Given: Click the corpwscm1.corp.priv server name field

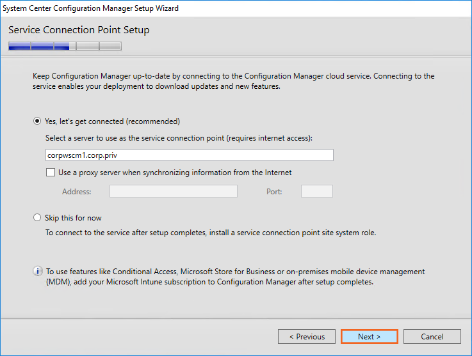Looking at the screenshot, I should (189, 155).
